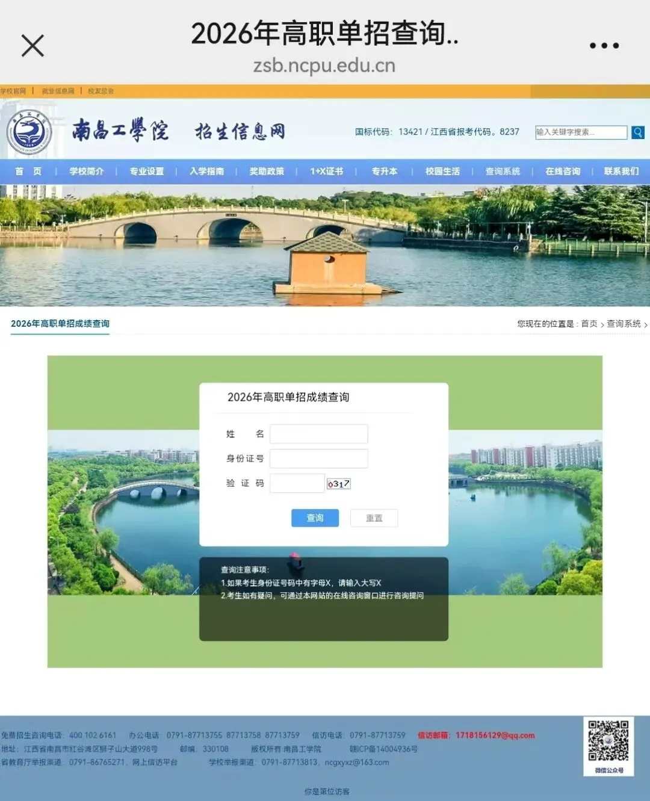The image size is (650, 801).
Task: Click note 1 about uppercase X
Action: (301, 583)
